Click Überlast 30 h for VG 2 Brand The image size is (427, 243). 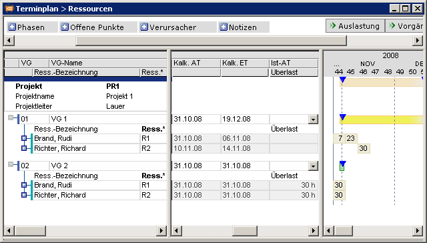(x=294, y=185)
